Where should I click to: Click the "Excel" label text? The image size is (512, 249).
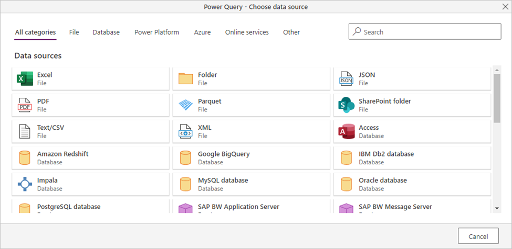(45, 75)
